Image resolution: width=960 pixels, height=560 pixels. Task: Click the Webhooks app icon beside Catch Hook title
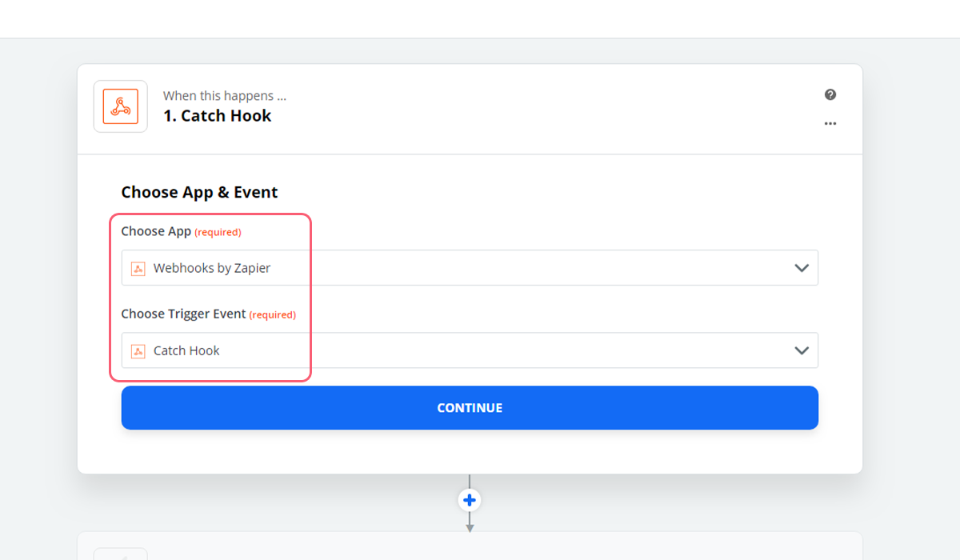121,106
